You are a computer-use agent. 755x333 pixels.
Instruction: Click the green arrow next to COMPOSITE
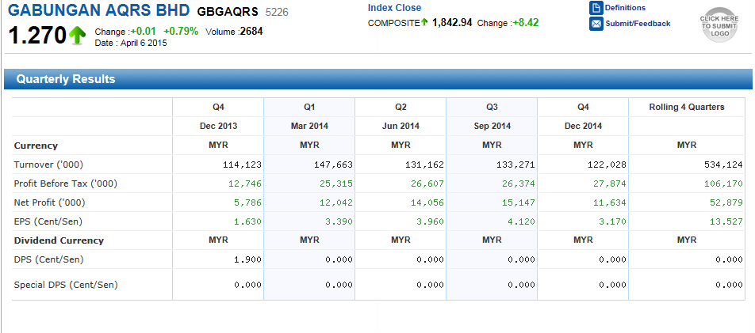[424, 22]
